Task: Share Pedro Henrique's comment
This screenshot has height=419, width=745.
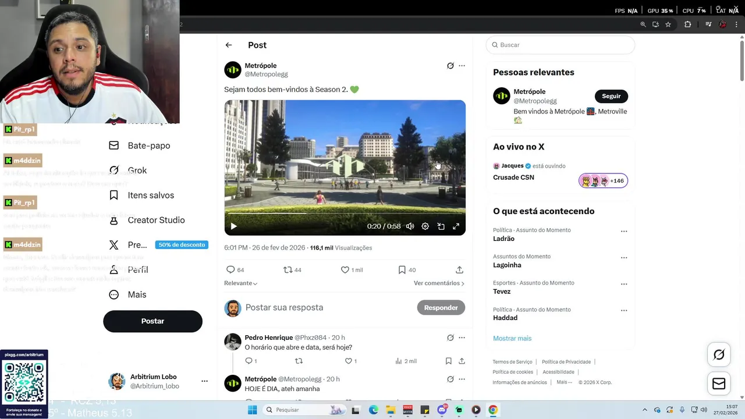Action: pos(462,361)
